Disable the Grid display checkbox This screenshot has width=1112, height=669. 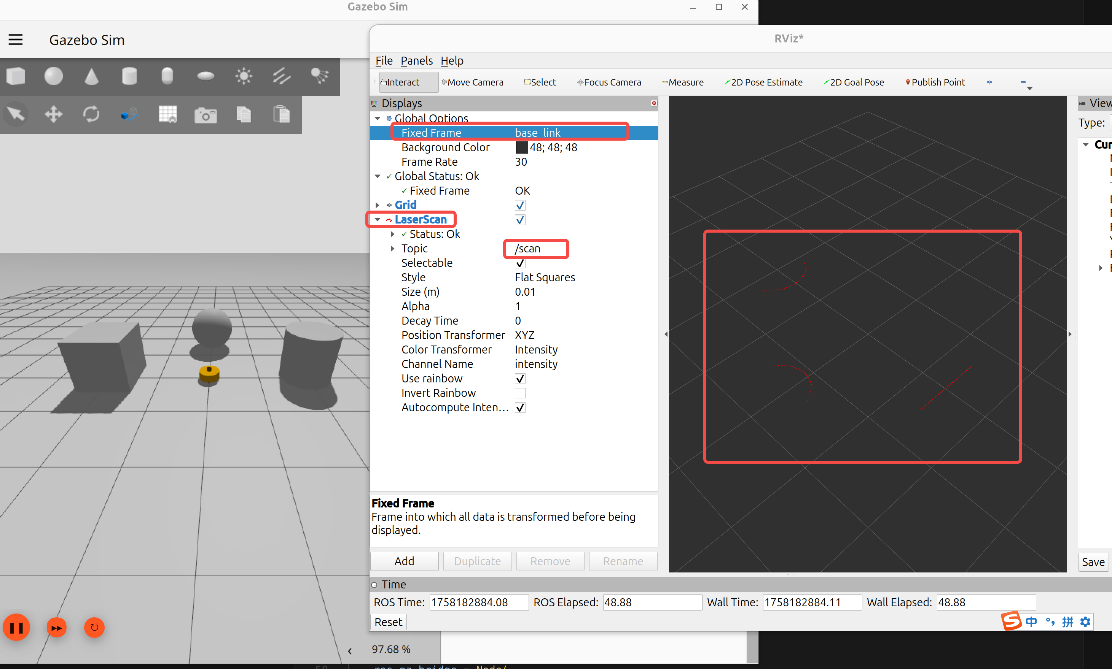click(x=520, y=206)
